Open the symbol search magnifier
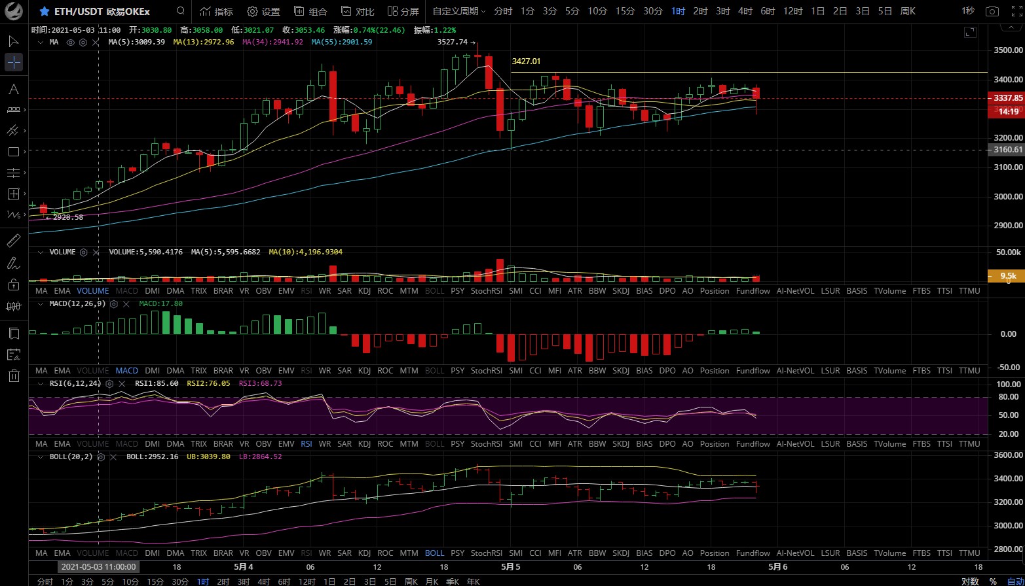Viewport: 1025px width, 586px height. pyautogui.click(x=180, y=11)
